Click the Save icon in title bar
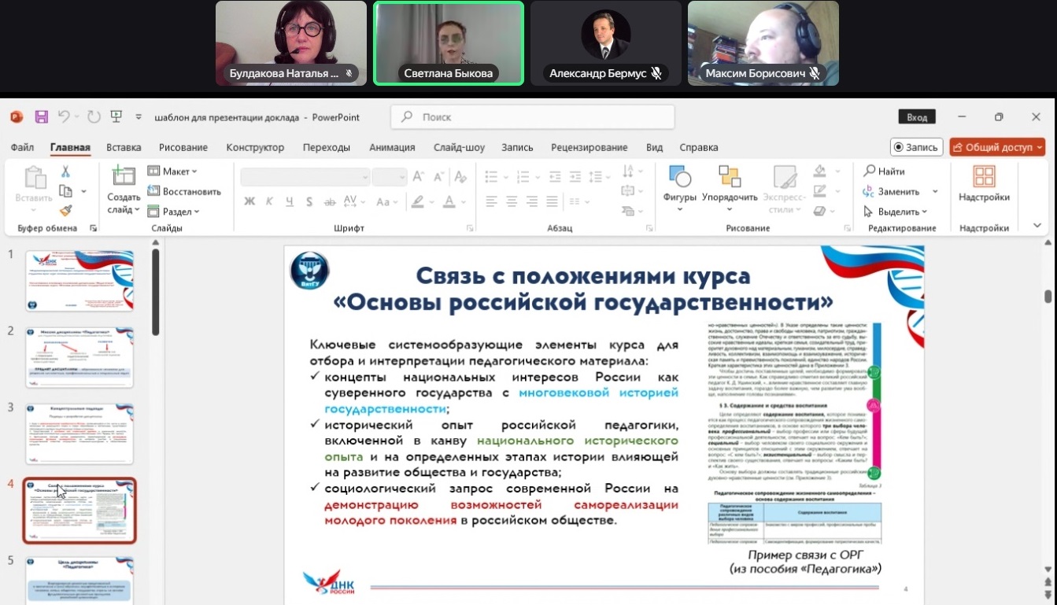This screenshot has width=1057, height=605. pos(42,117)
